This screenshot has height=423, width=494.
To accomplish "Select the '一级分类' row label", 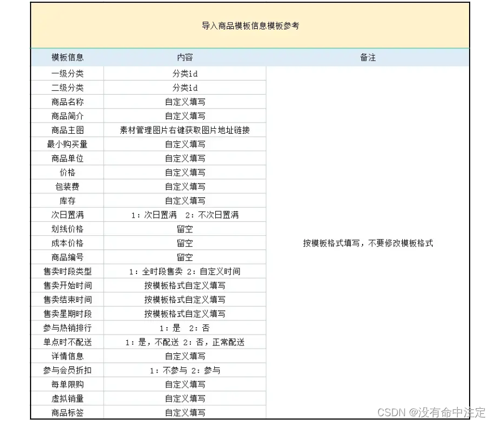I will coord(67,74).
